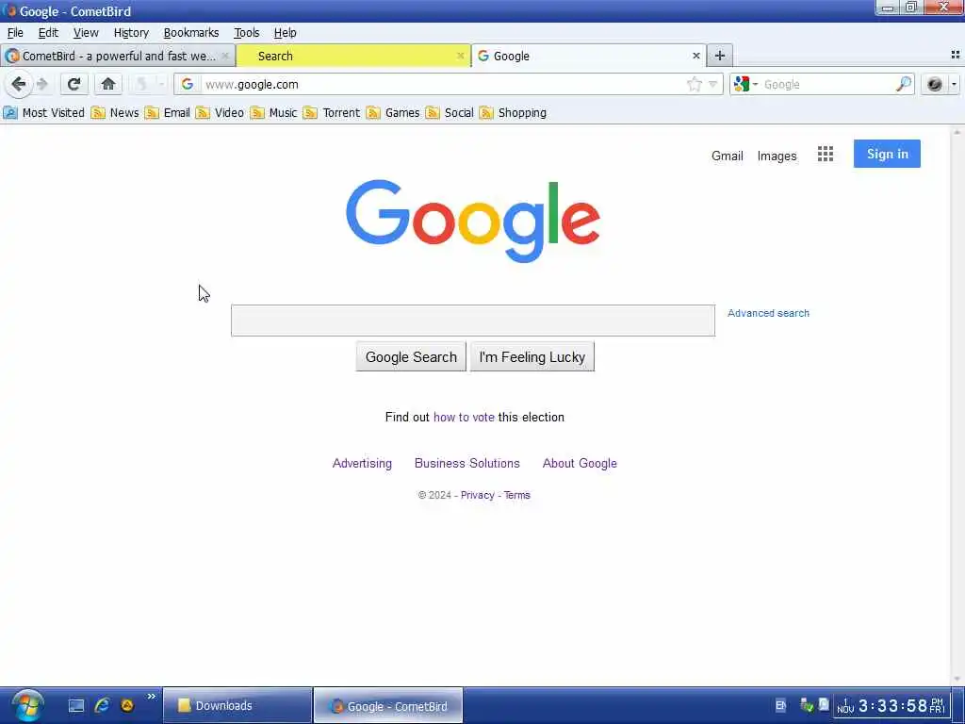Open the Email feed bookmark
This screenshot has width=965, height=724.
[x=168, y=113]
